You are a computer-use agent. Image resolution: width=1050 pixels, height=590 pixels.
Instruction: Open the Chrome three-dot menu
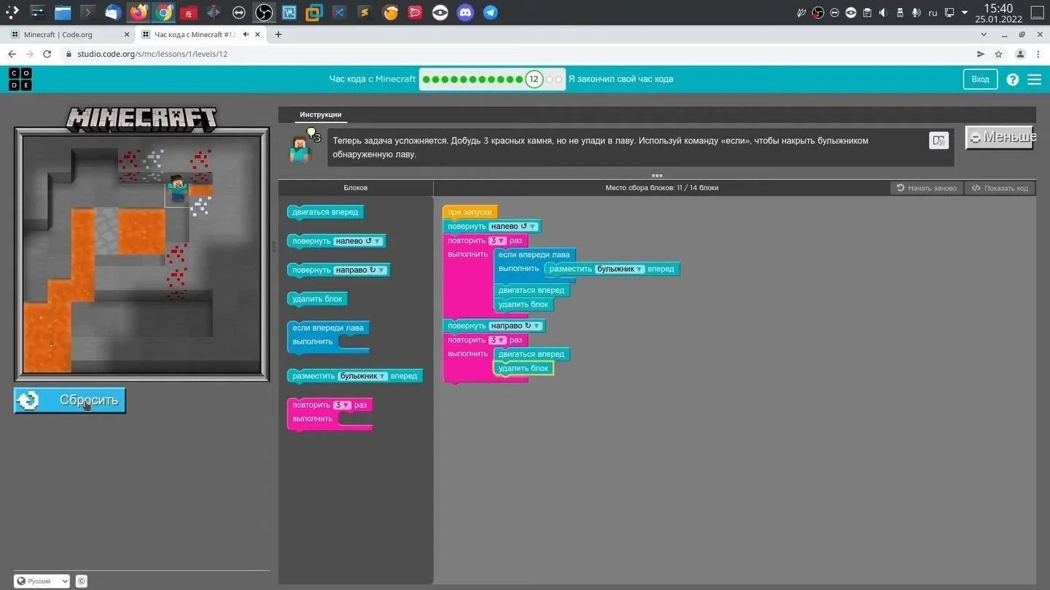1038,54
